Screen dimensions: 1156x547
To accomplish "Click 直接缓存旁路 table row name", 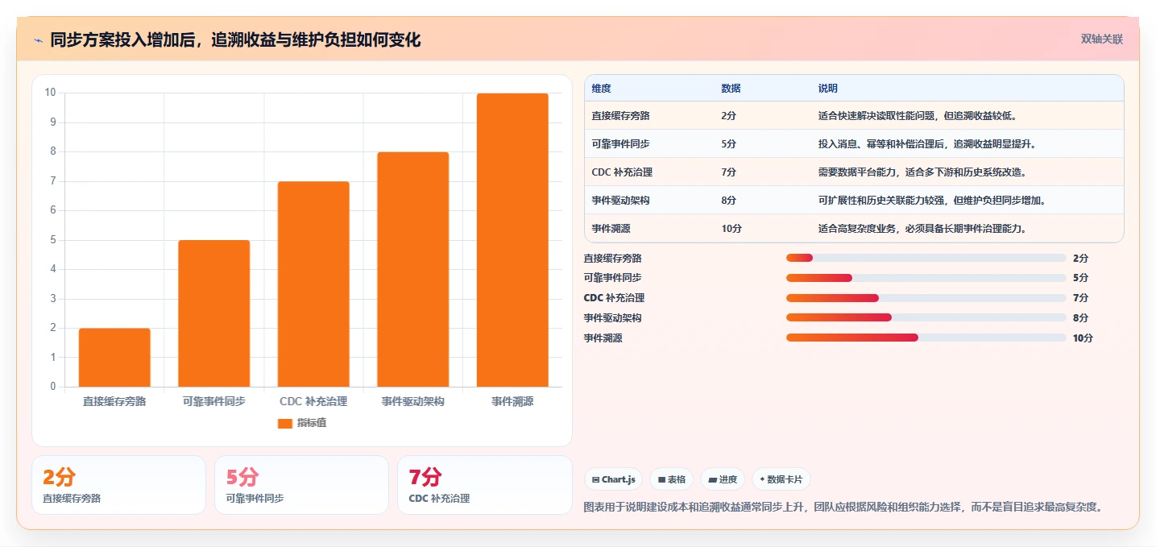I will click(x=620, y=116).
